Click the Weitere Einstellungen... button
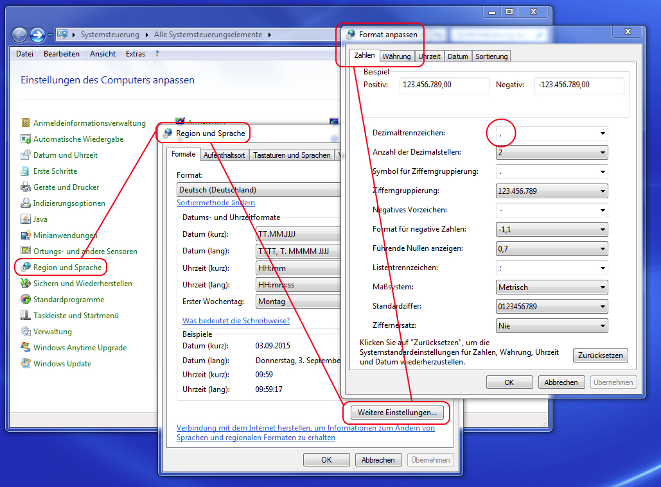The image size is (661, 487). [x=397, y=413]
